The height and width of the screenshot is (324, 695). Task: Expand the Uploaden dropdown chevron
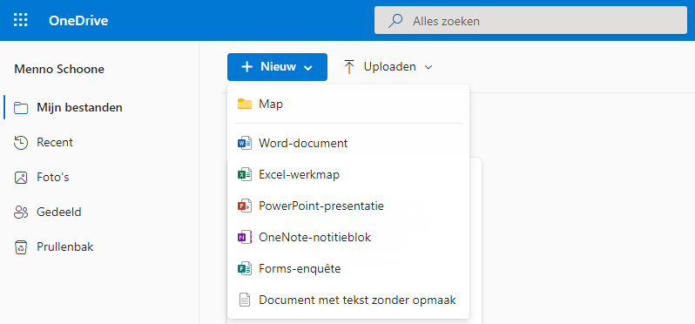point(428,67)
